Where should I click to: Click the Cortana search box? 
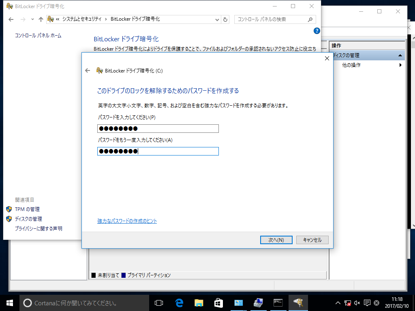coord(84,303)
